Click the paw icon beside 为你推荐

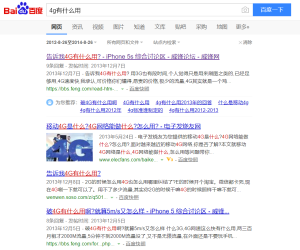(x=49, y=102)
